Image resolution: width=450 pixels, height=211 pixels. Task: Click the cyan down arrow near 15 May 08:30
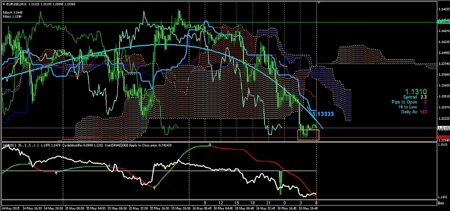pos(109,166)
